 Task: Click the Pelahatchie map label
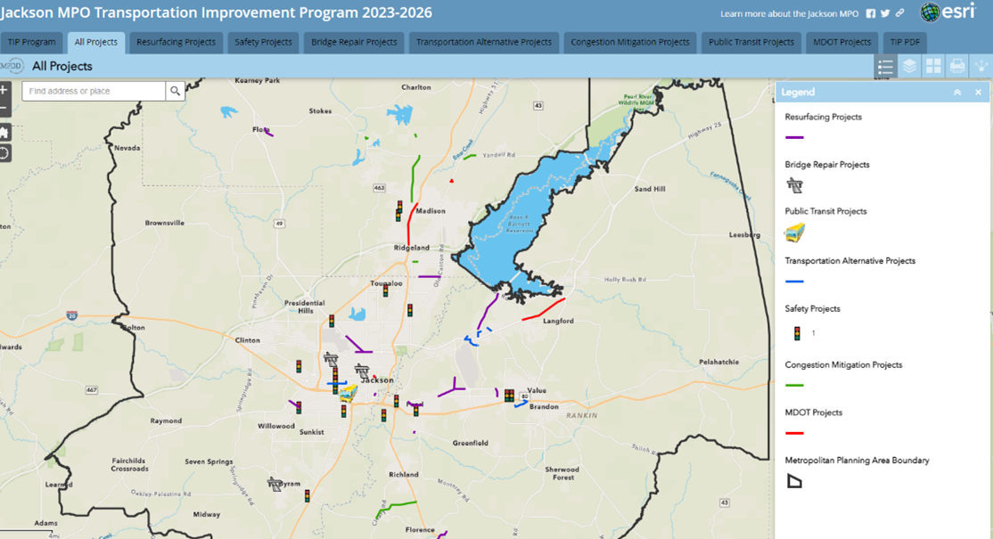(x=718, y=362)
